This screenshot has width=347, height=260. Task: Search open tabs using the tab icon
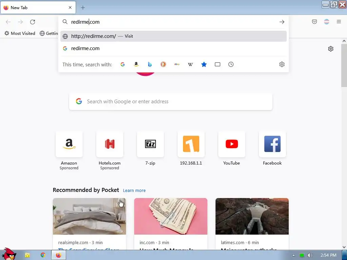[218, 64]
